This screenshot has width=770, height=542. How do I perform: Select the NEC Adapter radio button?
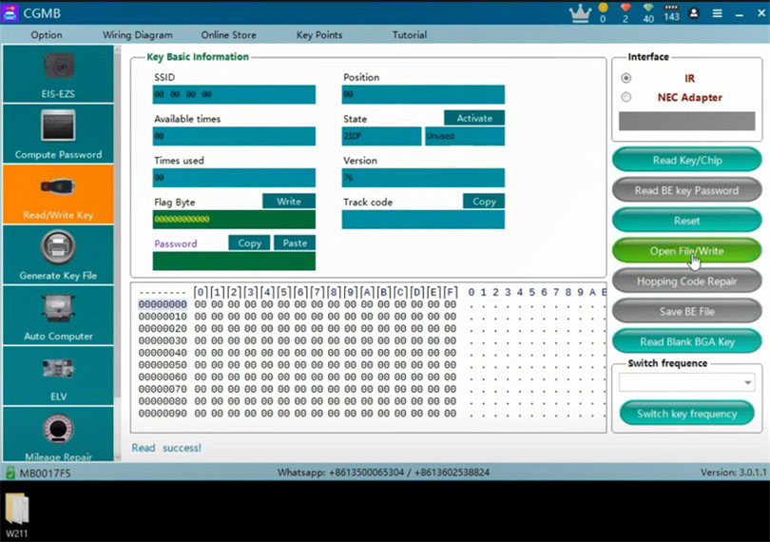tap(626, 97)
